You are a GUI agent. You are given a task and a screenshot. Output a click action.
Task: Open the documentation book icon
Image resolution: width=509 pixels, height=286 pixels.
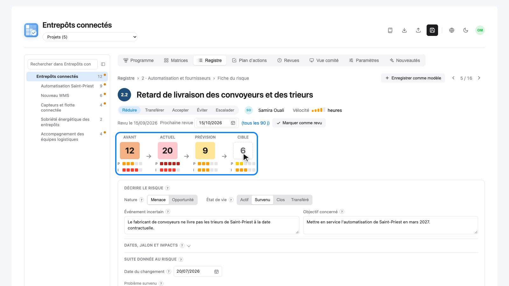click(x=390, y=30)
